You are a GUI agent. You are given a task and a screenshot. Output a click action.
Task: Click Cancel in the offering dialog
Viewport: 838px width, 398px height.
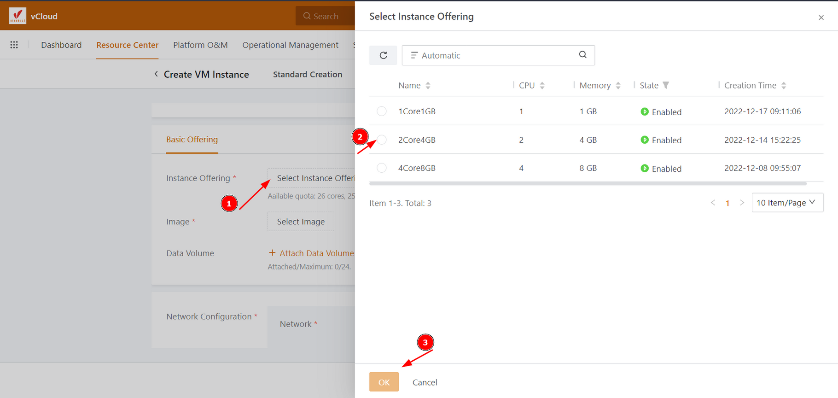(425, 382)
